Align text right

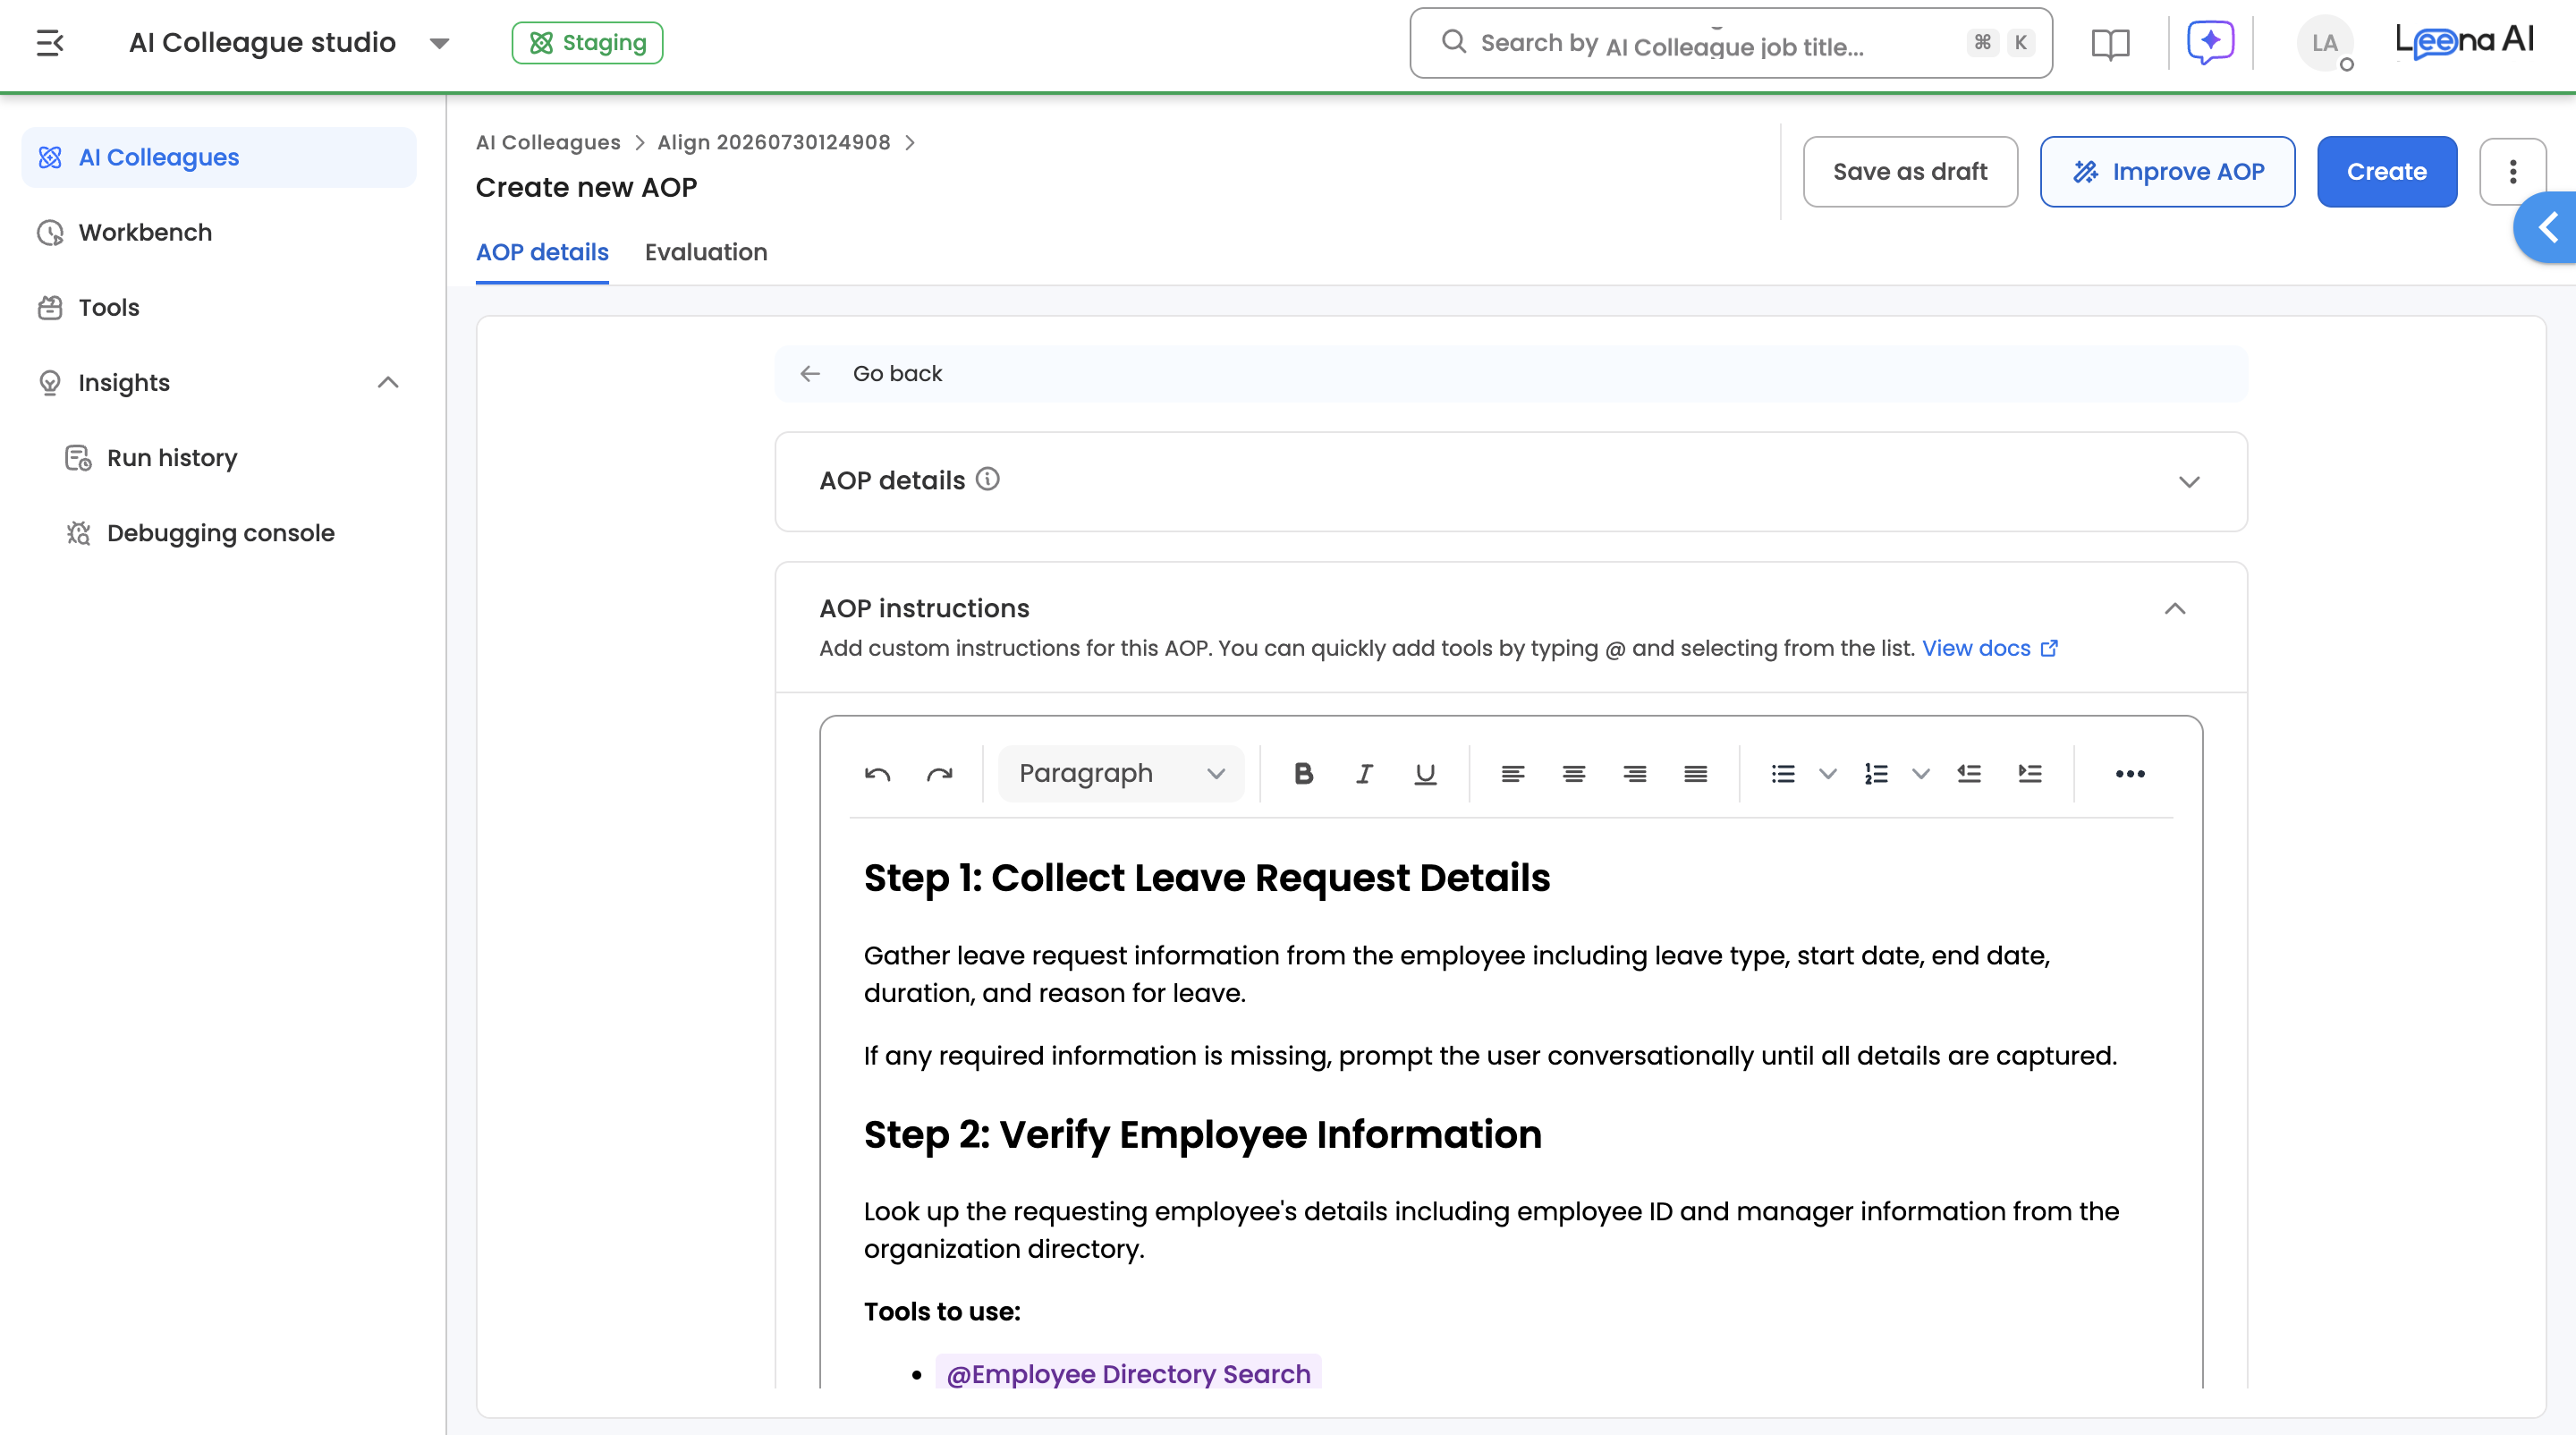pos(1634,773)
